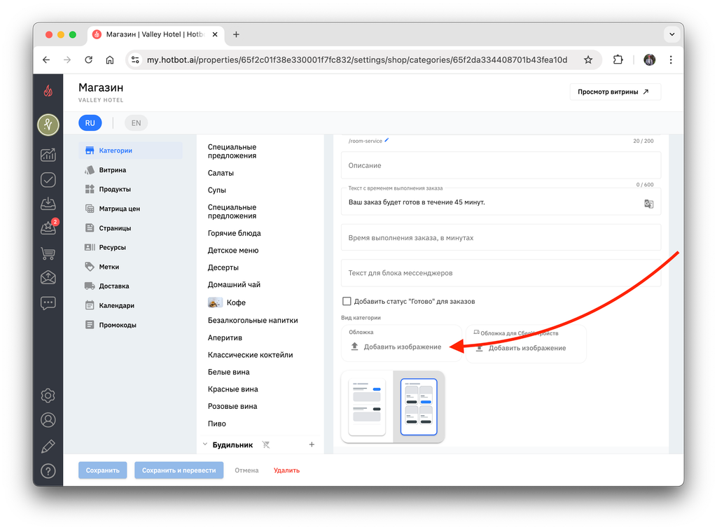Click the pencil edit sidebar icon
This screenshot has width=717, height=530.
click(x=48, y=446)
